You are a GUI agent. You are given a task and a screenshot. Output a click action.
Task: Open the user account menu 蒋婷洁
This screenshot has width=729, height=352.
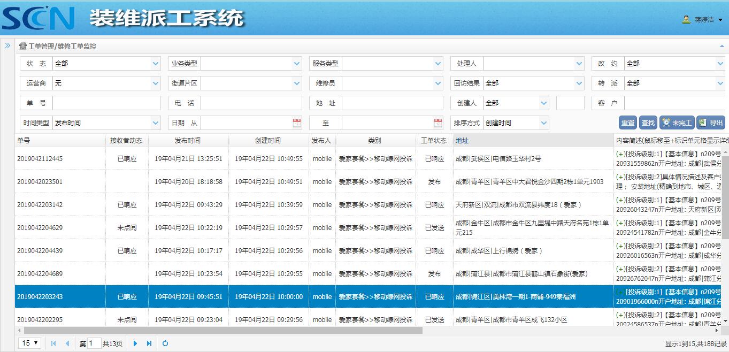click(702, 20)
